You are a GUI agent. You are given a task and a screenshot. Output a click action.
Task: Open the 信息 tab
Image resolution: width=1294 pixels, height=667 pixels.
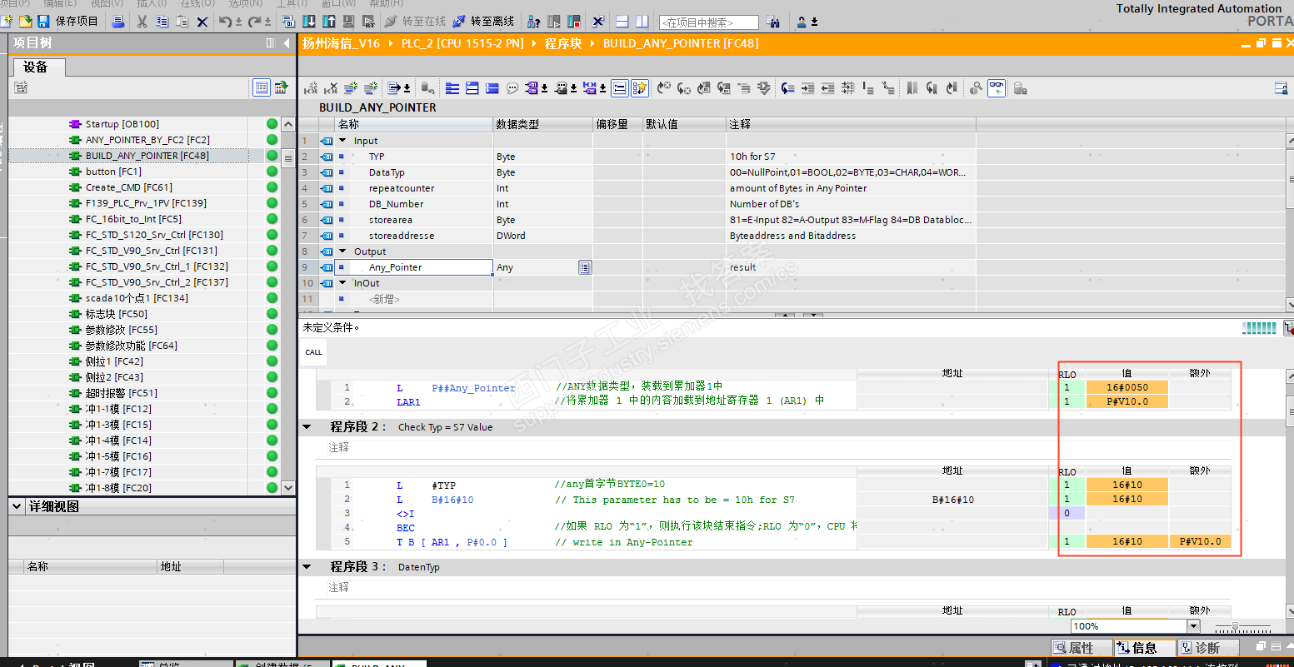coord(1145,648)
